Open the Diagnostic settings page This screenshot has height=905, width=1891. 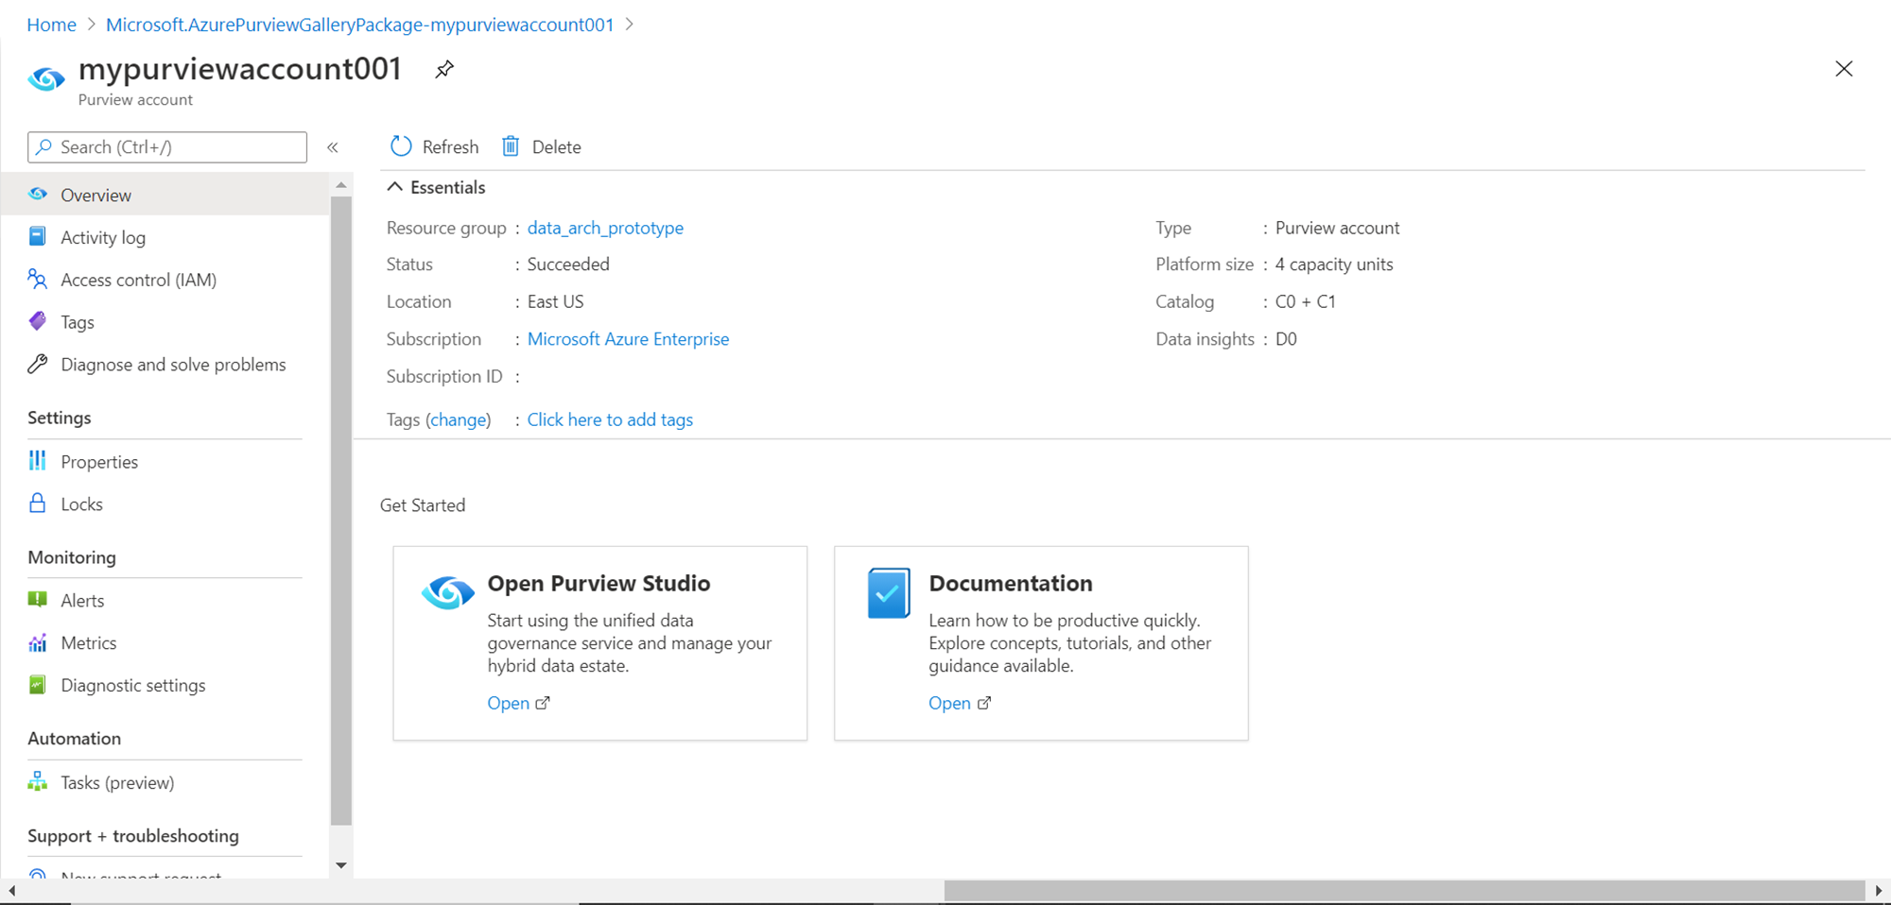(x=132, y=686)
